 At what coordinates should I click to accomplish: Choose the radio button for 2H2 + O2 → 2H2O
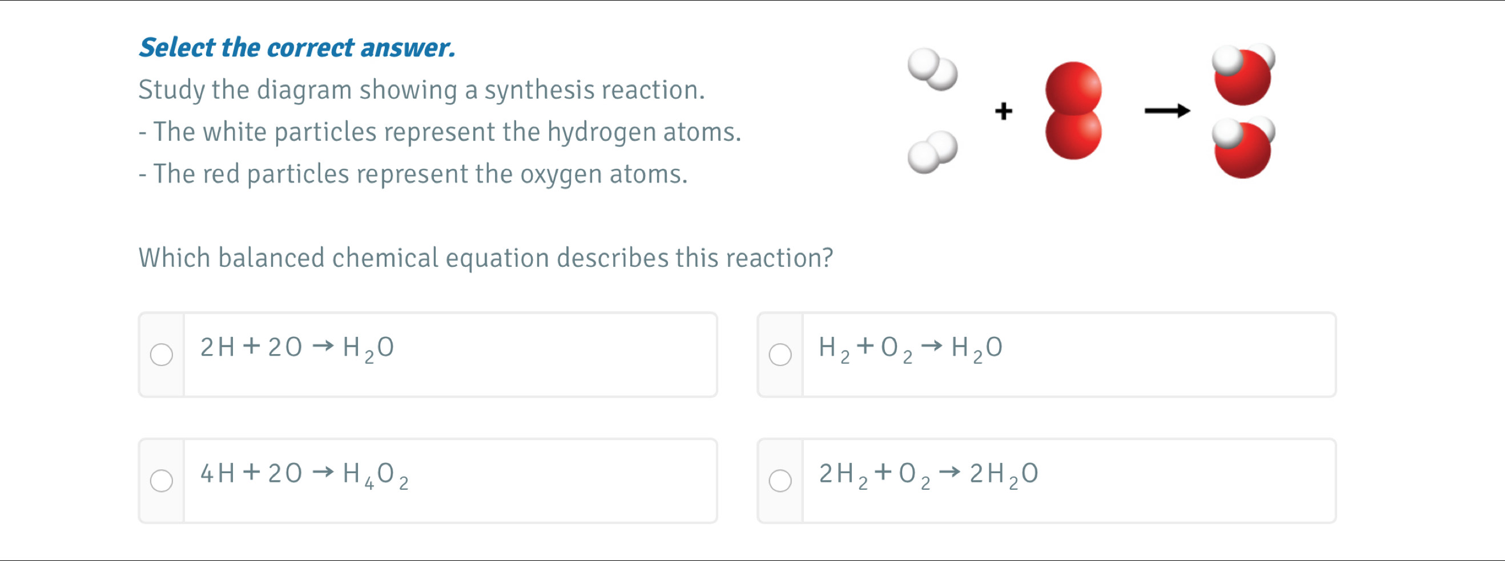780,481
